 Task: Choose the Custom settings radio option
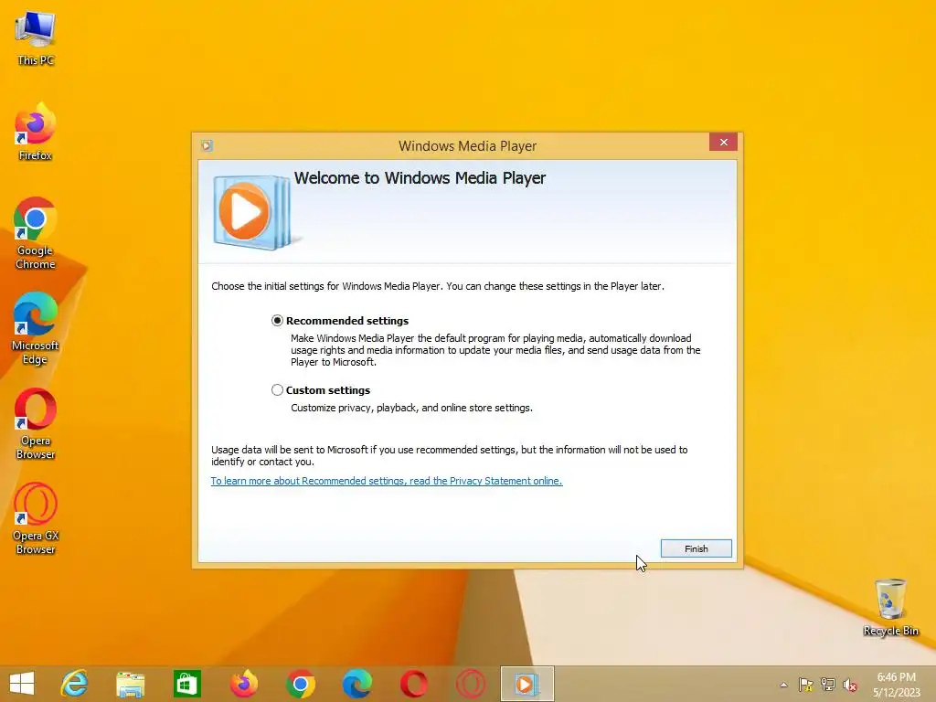pos(277,389)
